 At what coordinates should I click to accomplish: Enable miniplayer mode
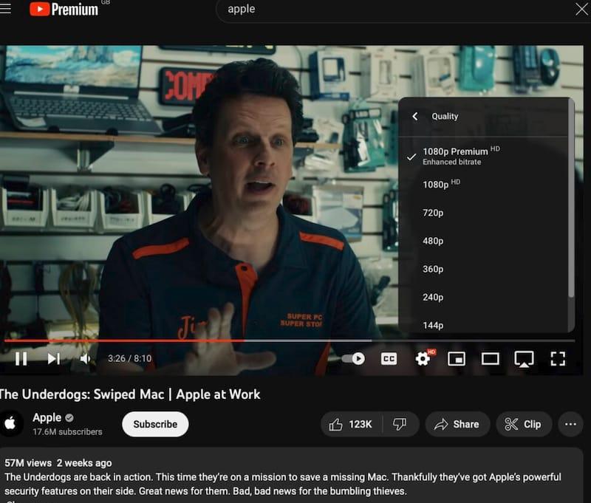point(457,359)
